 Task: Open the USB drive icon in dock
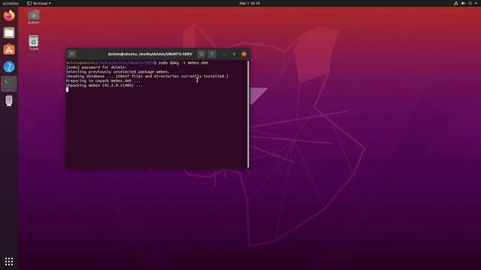(9, 100)
